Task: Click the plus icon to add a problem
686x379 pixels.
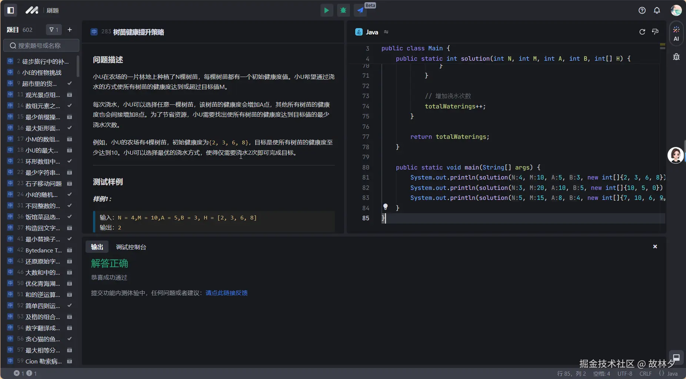Action: tap(70, 30)
